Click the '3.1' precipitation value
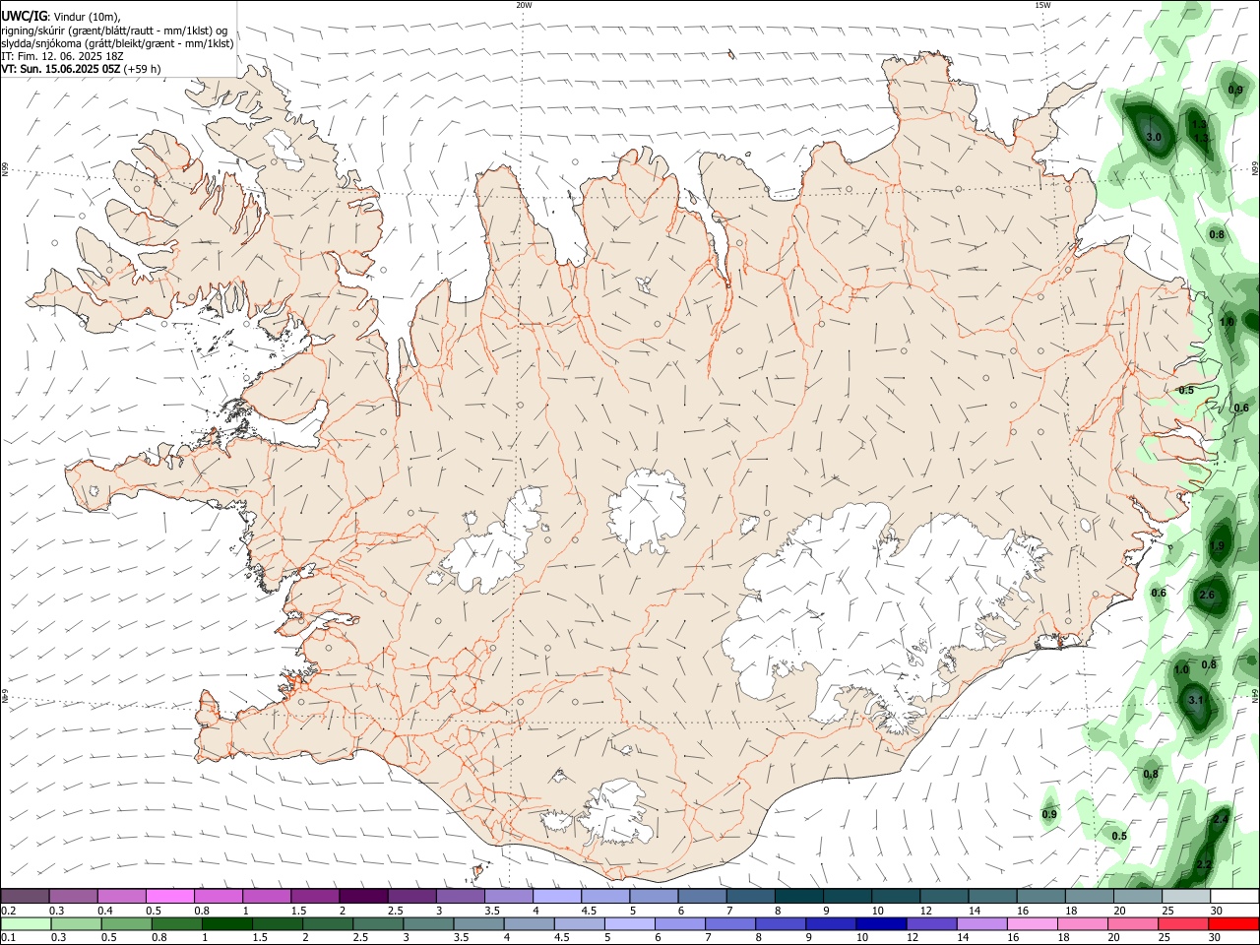Viewport: 1260px width, 945px height. (1196, 700)
